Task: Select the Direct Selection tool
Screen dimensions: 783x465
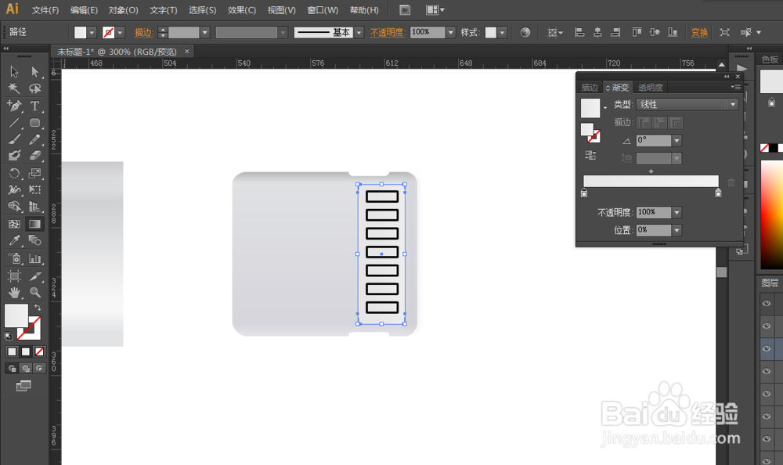Action: (34, 72)
